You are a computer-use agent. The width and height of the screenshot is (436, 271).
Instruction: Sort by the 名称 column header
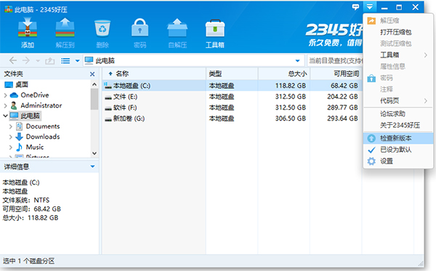(154, 73)
